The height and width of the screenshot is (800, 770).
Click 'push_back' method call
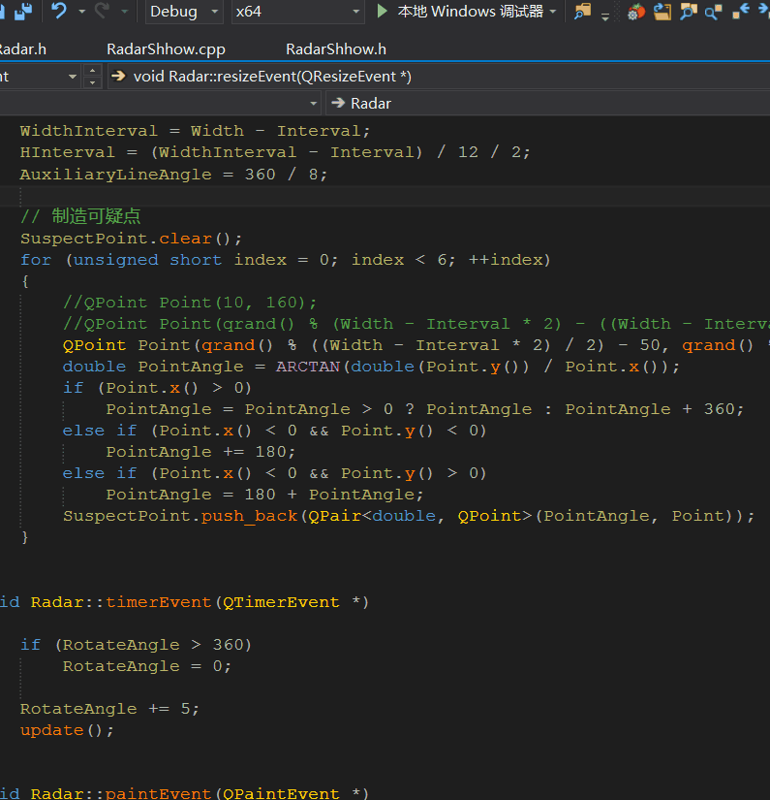click(x=249, y=516)
